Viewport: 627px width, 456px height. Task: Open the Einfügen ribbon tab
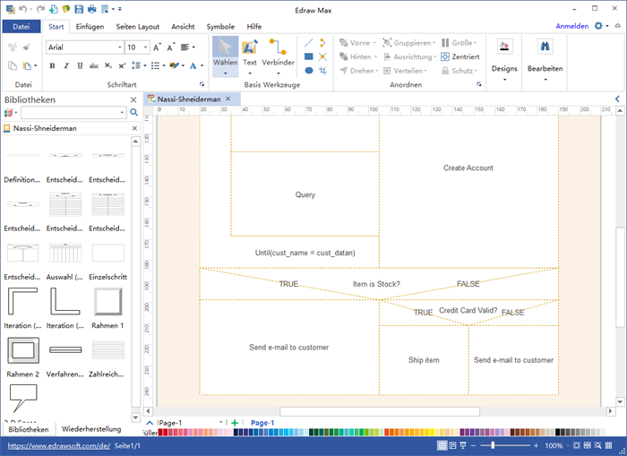coord(90,27)
